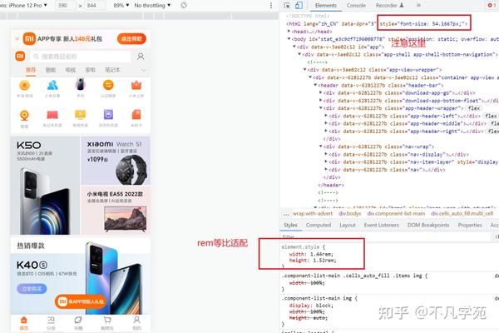Click div.bodys in the breadcrumb
499x333 pixels.
(350, 213)
